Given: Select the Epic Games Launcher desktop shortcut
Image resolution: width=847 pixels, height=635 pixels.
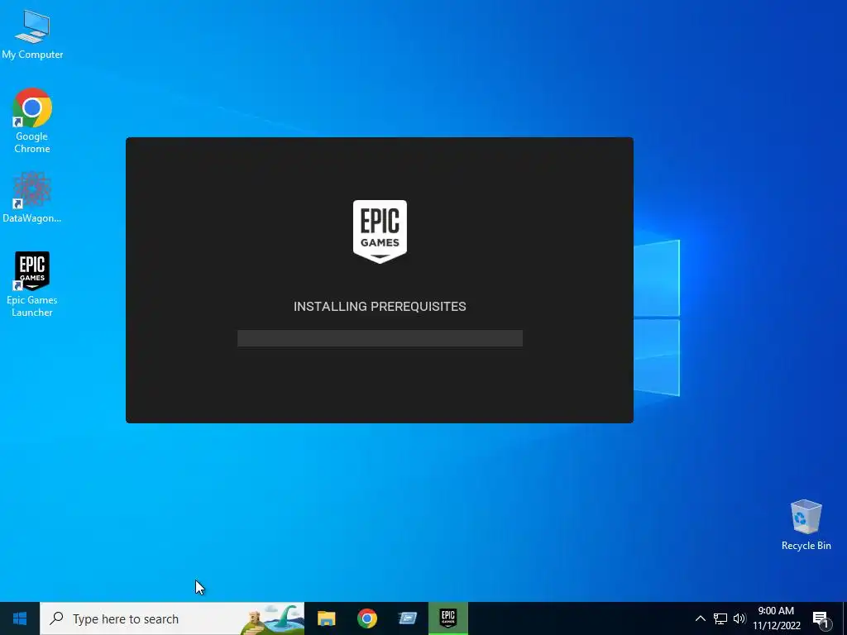Looking at the screenshot, I should pyautogui.click(x=32, y=284).
